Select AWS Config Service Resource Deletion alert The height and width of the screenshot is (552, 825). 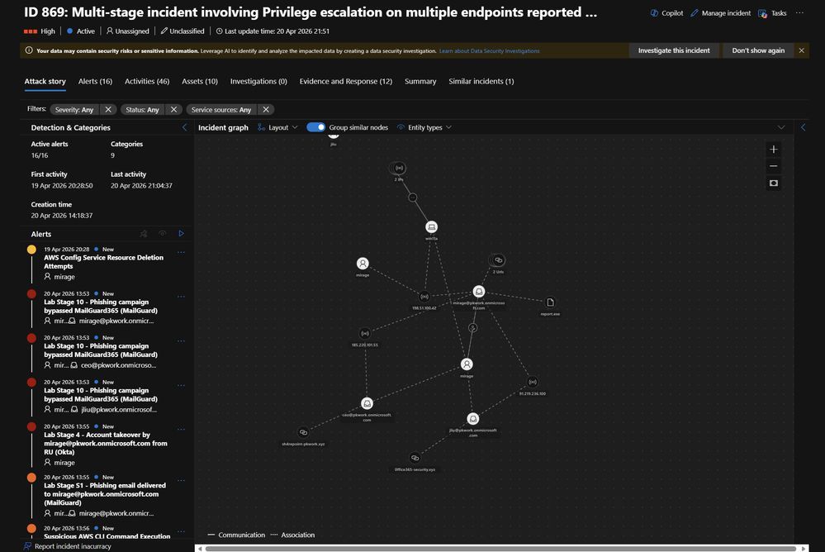tap(103, 262)
